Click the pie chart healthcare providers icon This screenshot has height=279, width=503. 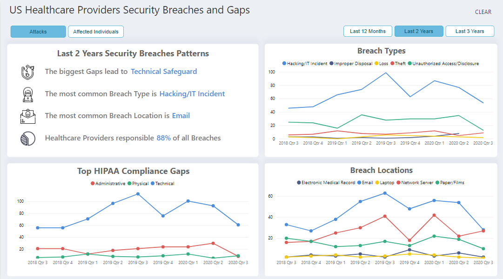tap(27, 139)
